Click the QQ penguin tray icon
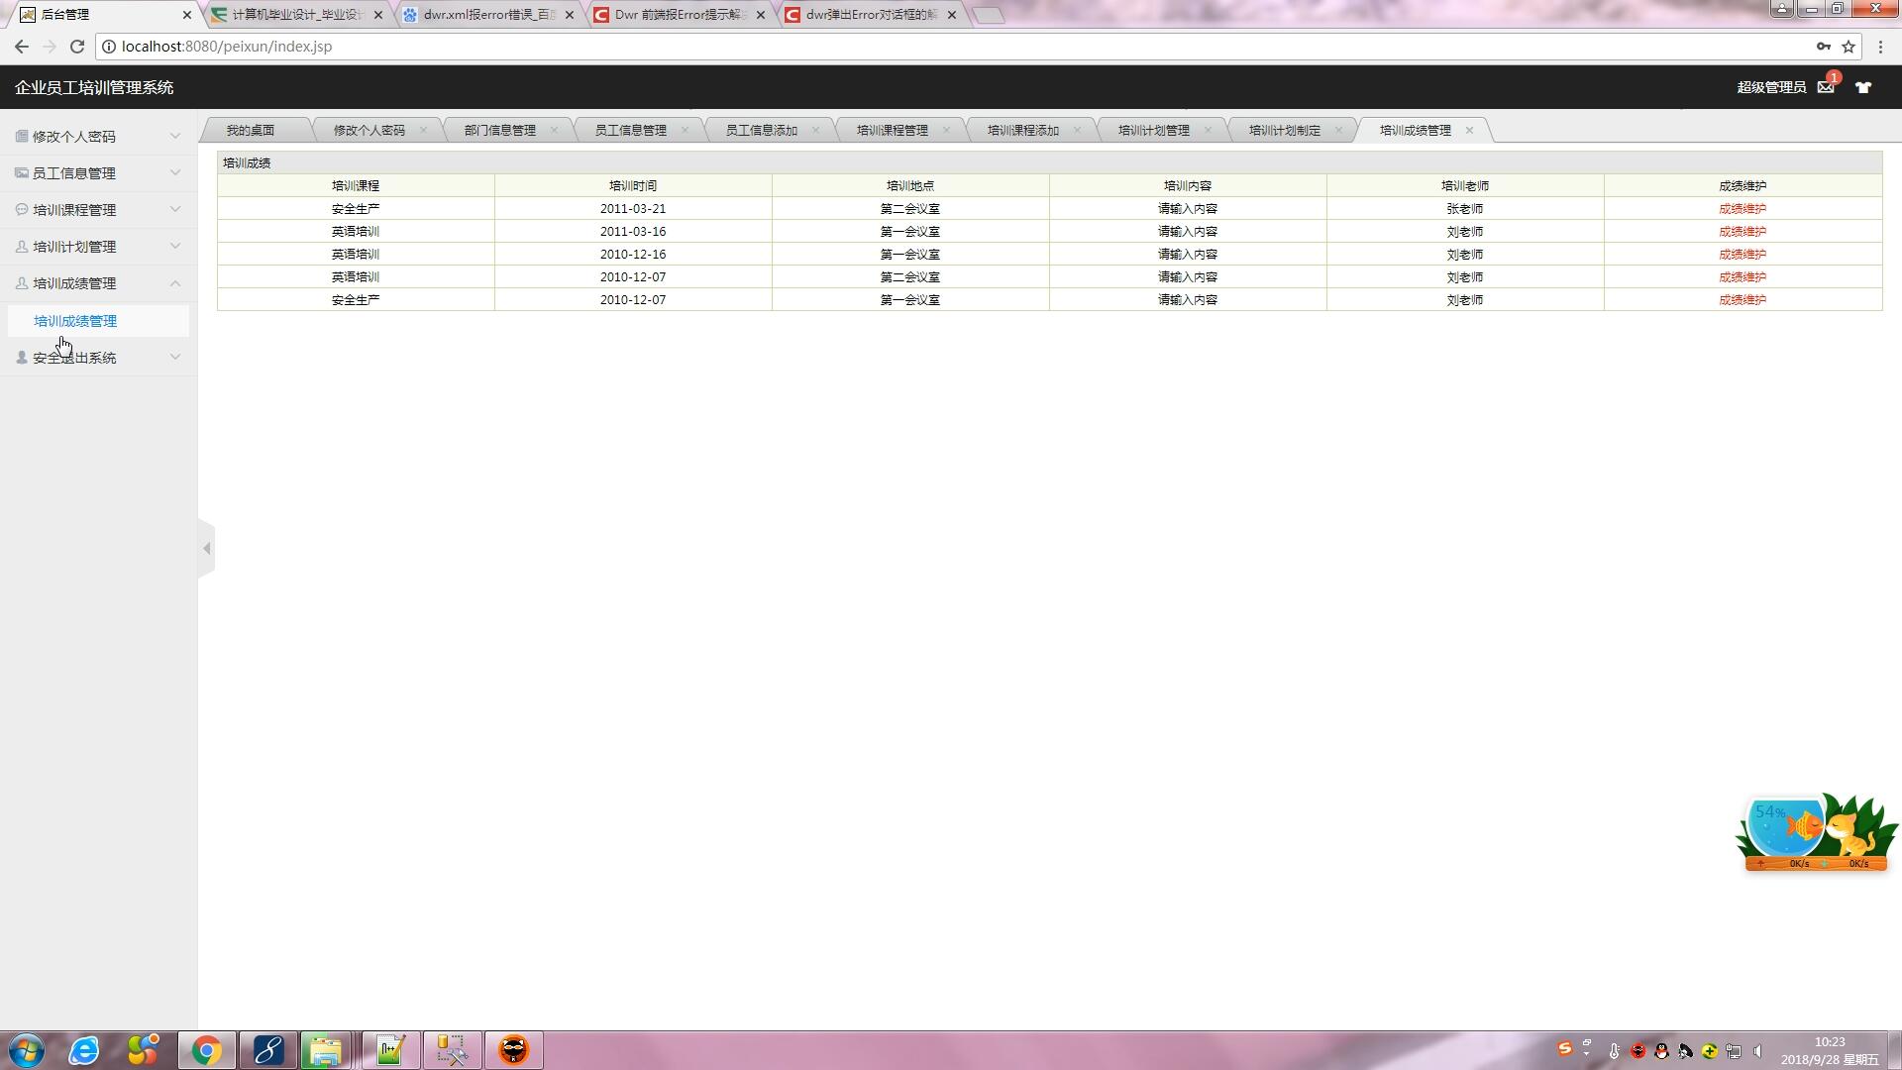The width and height of the screenshot is (1902, 1070). 1661,1051
